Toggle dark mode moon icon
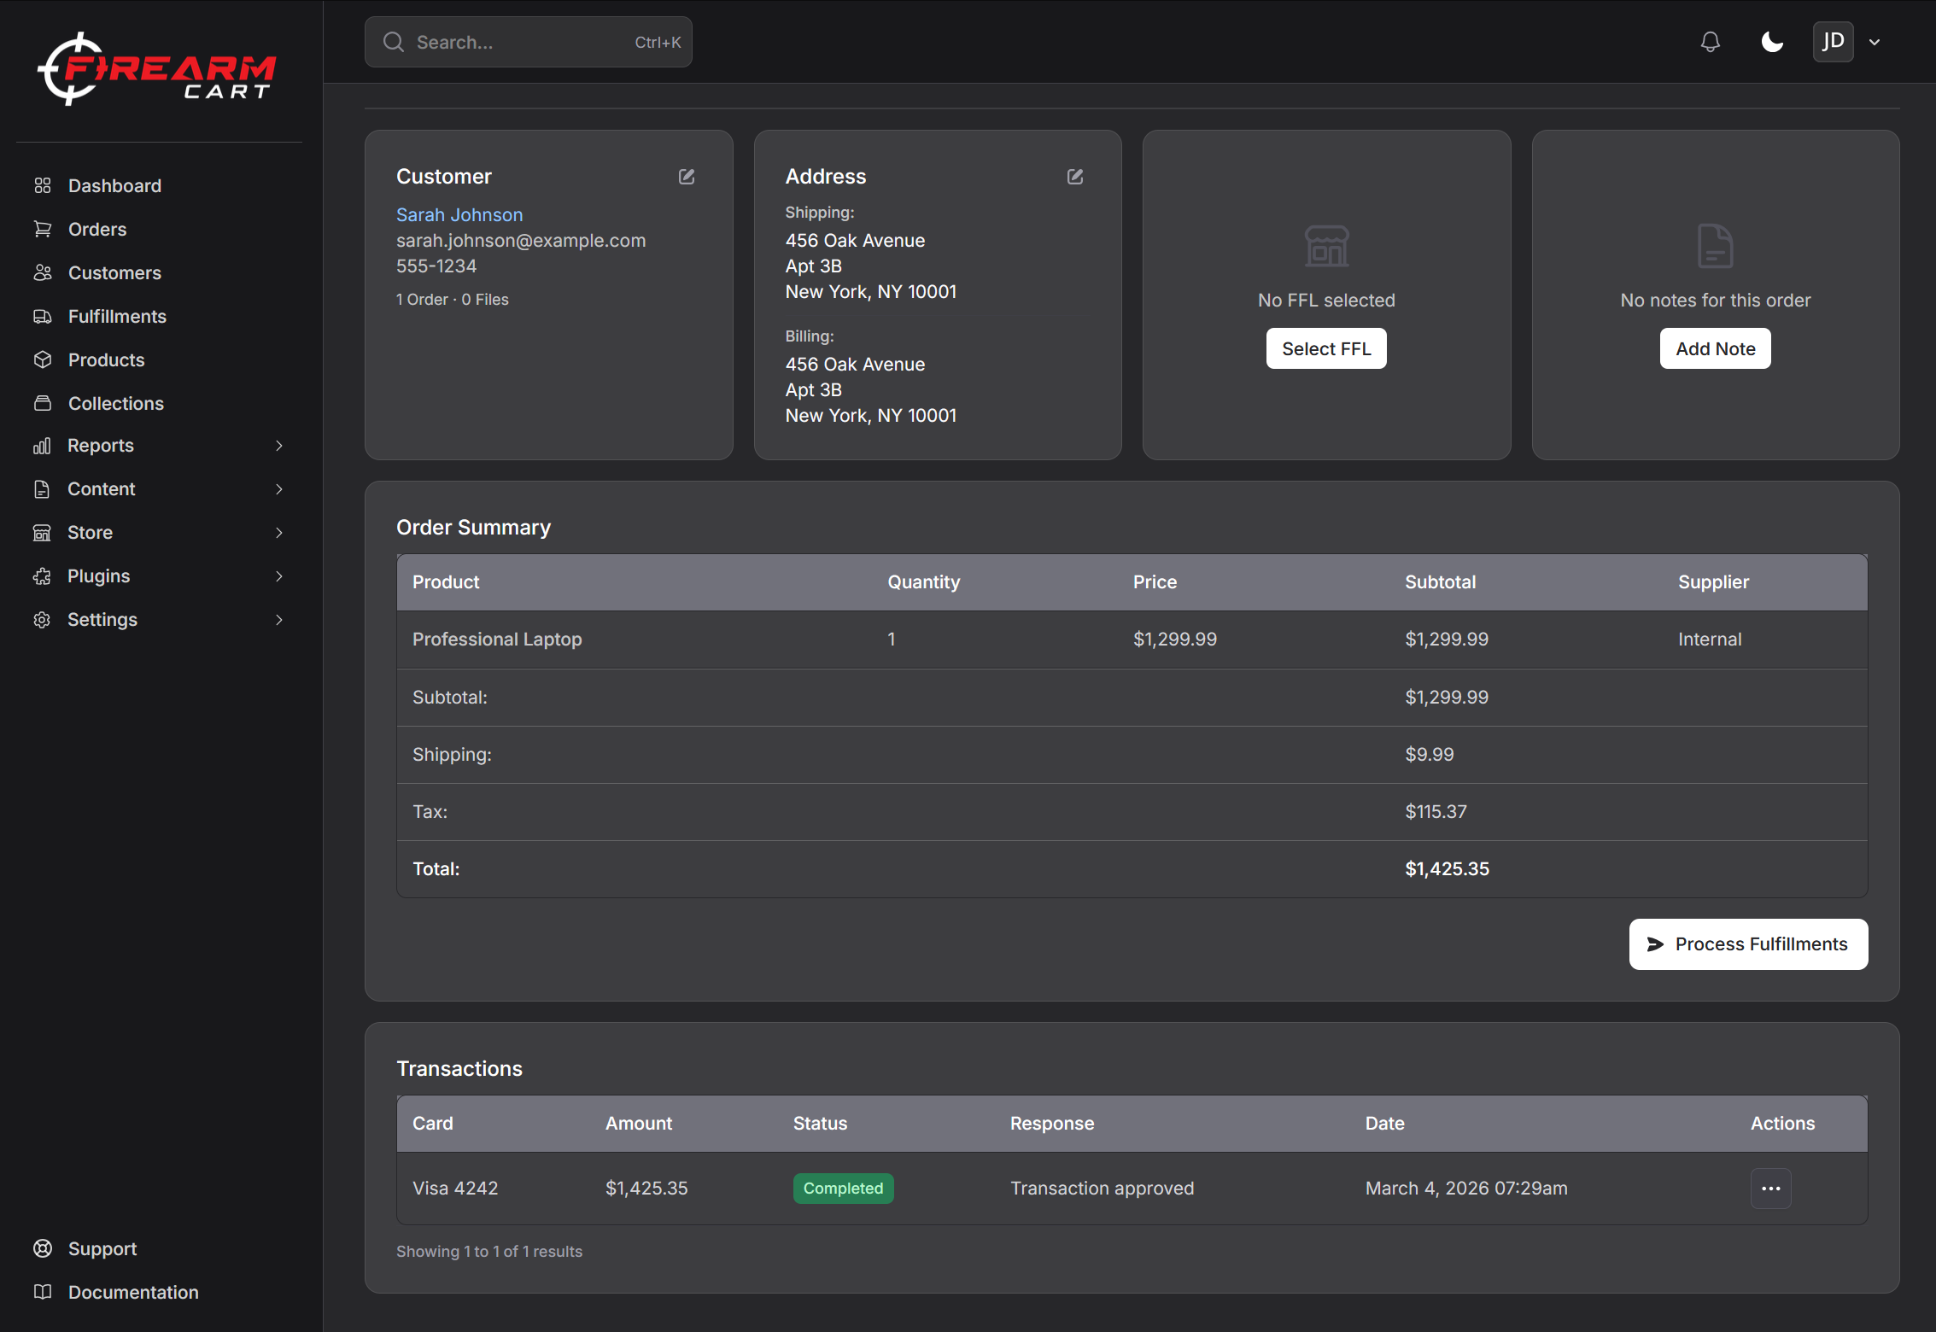 pyautogui.click(x=1772, y=42)
